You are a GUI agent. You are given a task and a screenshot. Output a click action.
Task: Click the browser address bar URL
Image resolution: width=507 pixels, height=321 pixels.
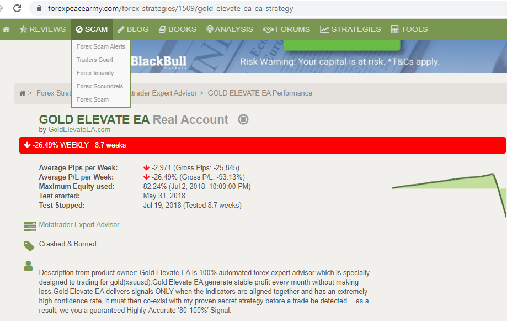point(170,8)
